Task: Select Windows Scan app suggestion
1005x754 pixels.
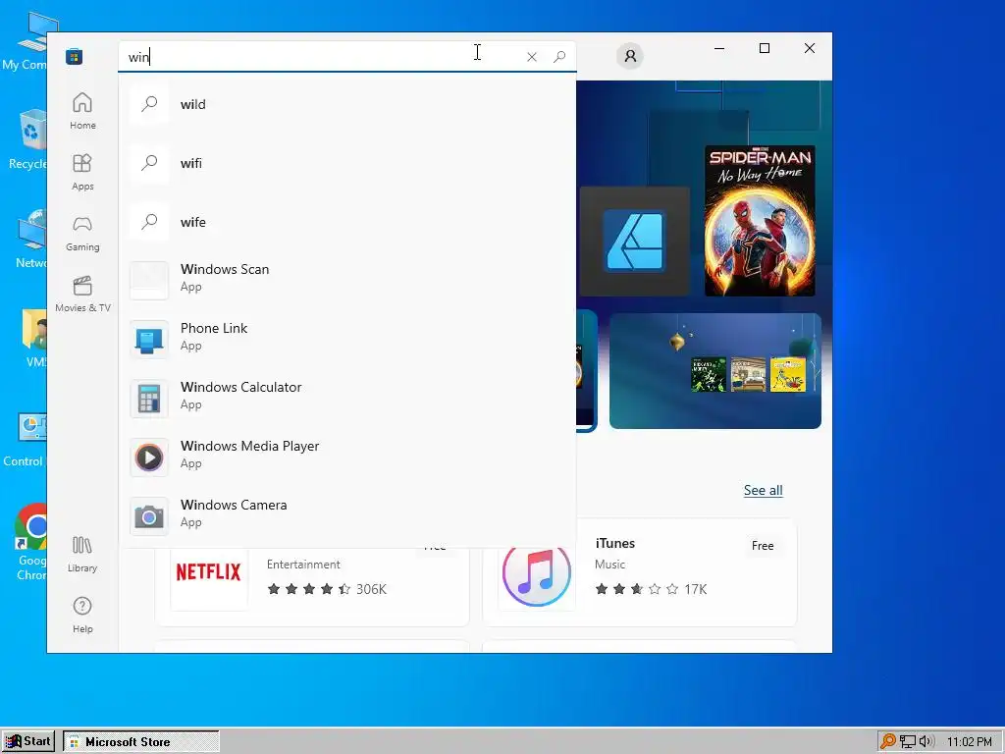Action: pos(347,278)
